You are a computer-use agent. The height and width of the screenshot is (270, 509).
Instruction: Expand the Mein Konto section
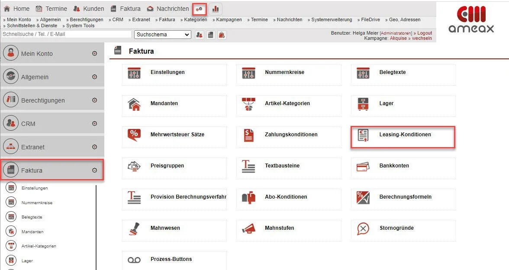pos(94,54)
